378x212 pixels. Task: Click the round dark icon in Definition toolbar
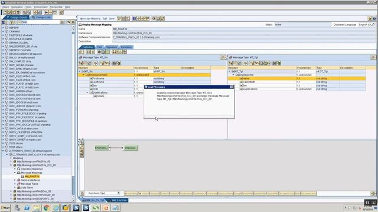click(99, 52)
